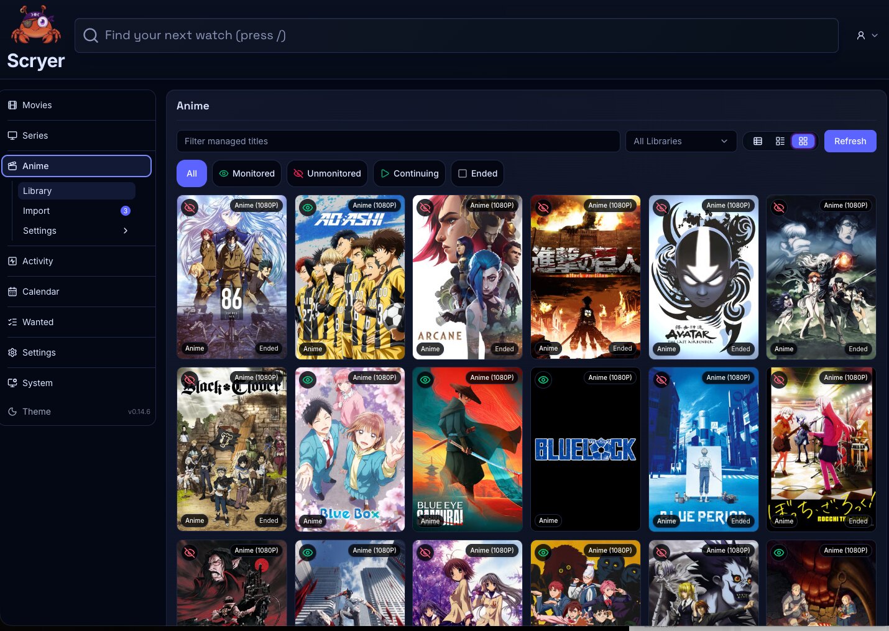
Task: Go to Movies section
Action: 78,105
